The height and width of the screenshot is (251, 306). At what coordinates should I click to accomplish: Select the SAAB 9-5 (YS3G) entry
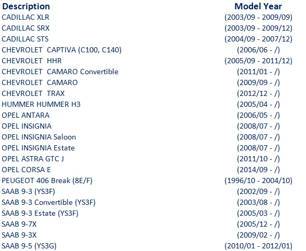(x=29, y=246)
